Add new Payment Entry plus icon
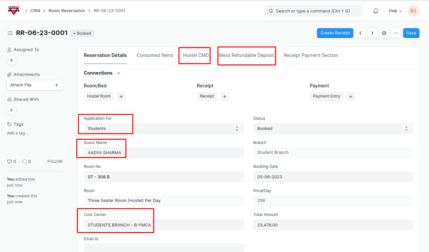The height and width of the screenshot is (252, 429). 351,97
